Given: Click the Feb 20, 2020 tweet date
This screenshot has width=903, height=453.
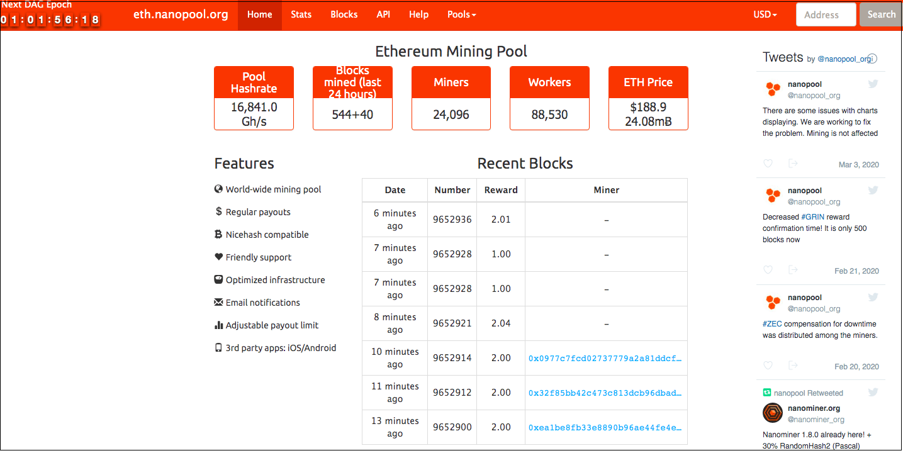Looking at the screenshot, I should (856, 367).
